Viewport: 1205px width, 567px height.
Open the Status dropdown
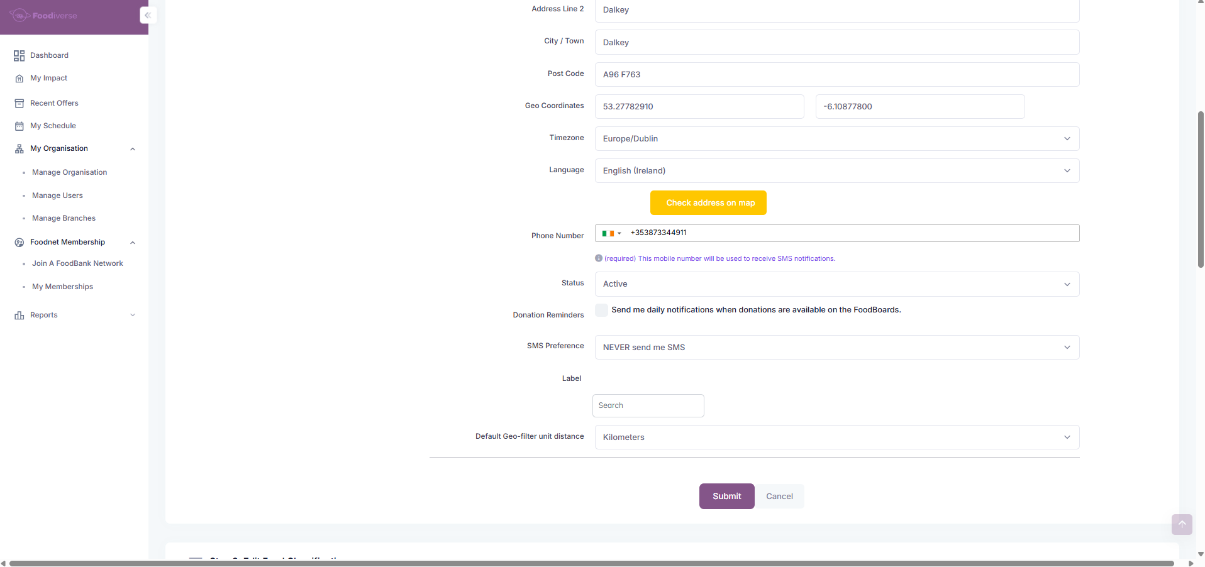(836, 284)
